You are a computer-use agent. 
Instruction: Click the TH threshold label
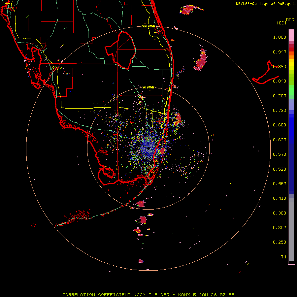(x=283, y=257)
